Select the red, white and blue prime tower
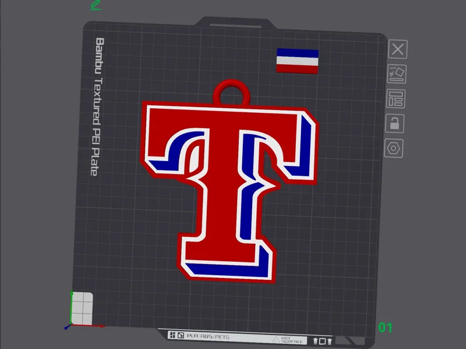The image size is (466, 349). (x=298, y=61)
